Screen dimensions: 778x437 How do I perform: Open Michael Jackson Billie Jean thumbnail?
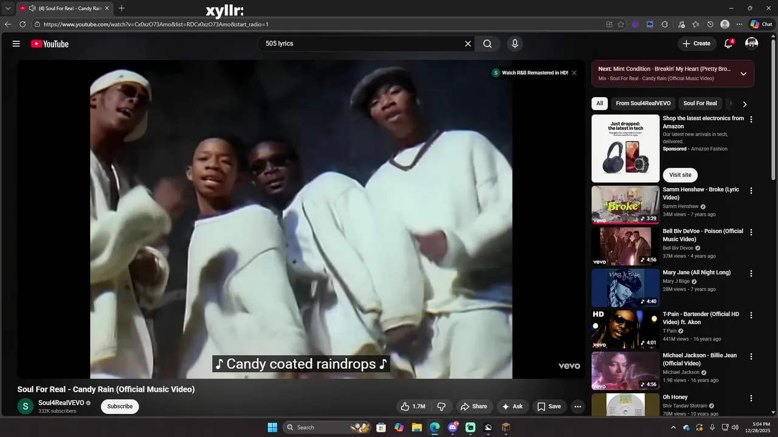(625, 371)
